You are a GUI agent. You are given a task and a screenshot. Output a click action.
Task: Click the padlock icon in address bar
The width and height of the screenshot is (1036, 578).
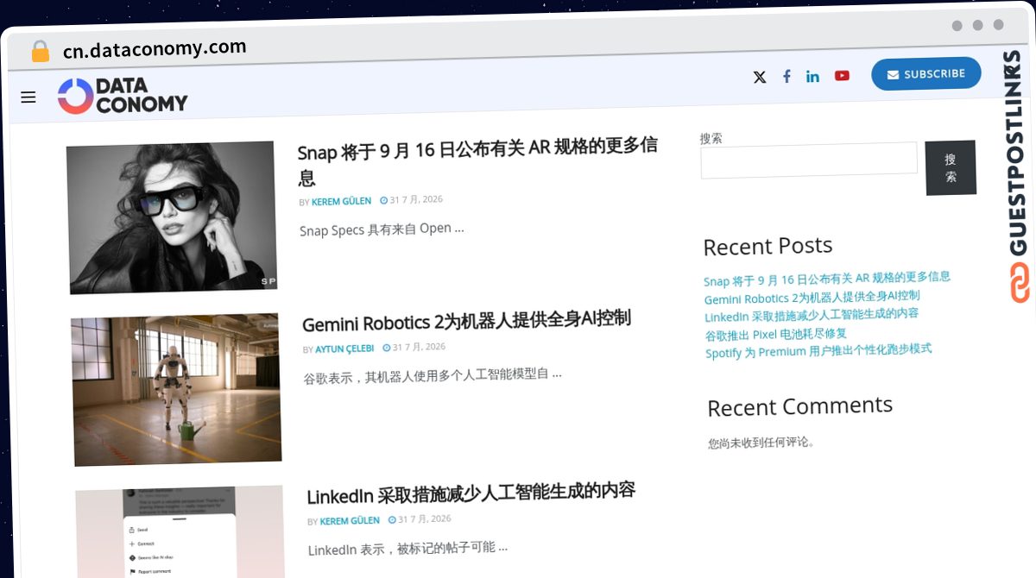(x=40, y=52)
